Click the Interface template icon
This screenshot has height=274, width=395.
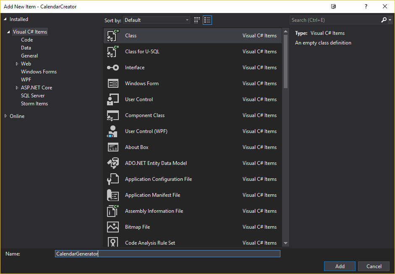112,68
